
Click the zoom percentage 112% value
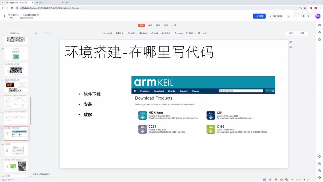299,179
